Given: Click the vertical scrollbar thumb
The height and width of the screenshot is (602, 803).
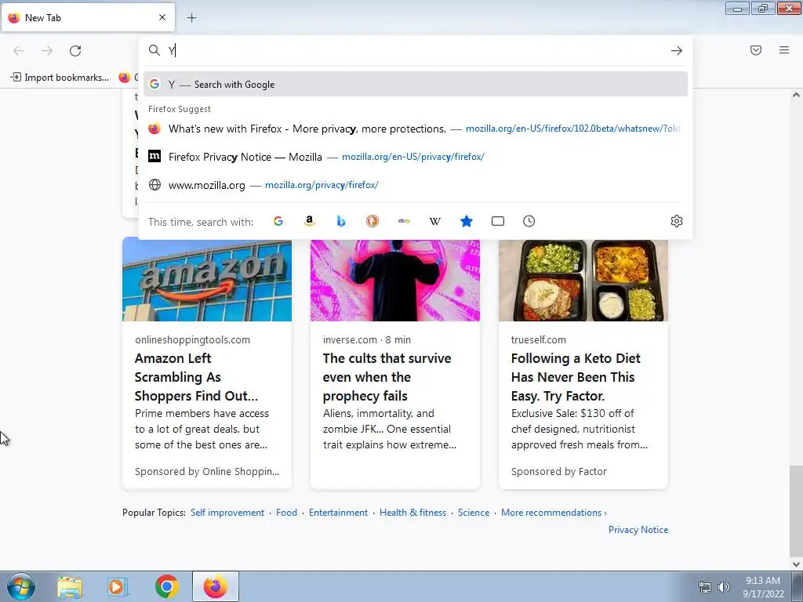Looking at the screenshot, I should (796, 510).
